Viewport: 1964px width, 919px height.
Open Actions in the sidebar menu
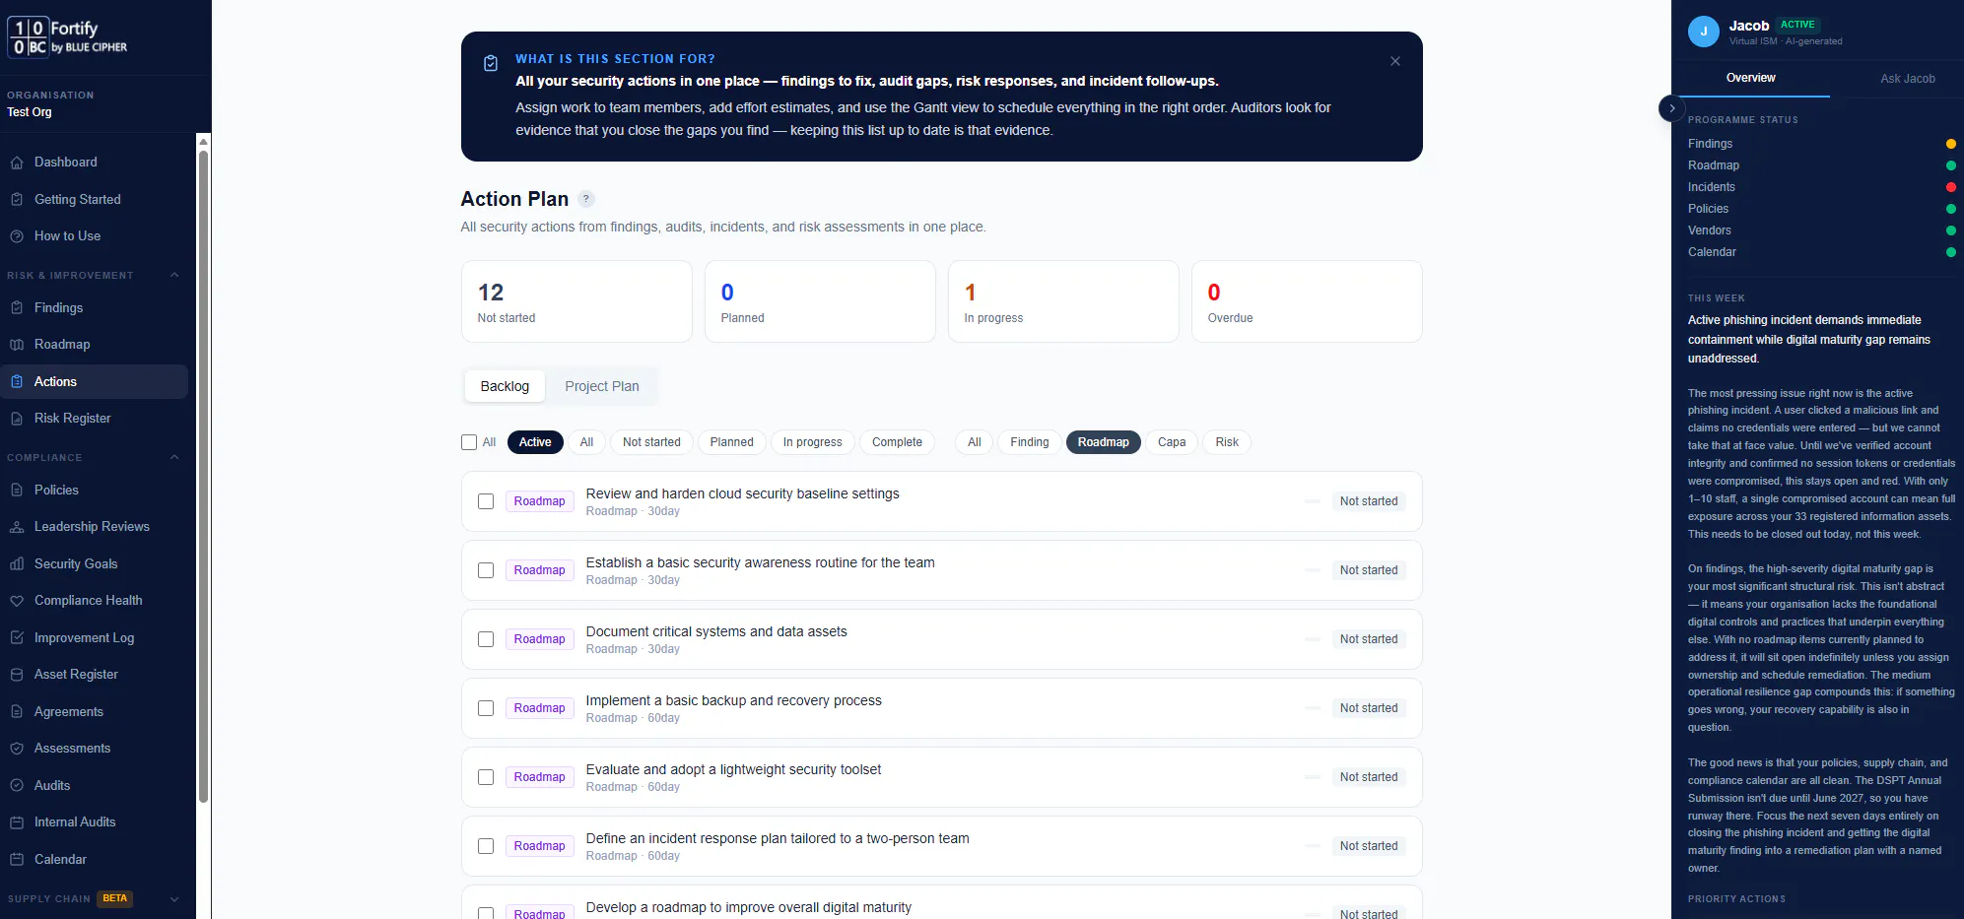(x=94, y=381)
